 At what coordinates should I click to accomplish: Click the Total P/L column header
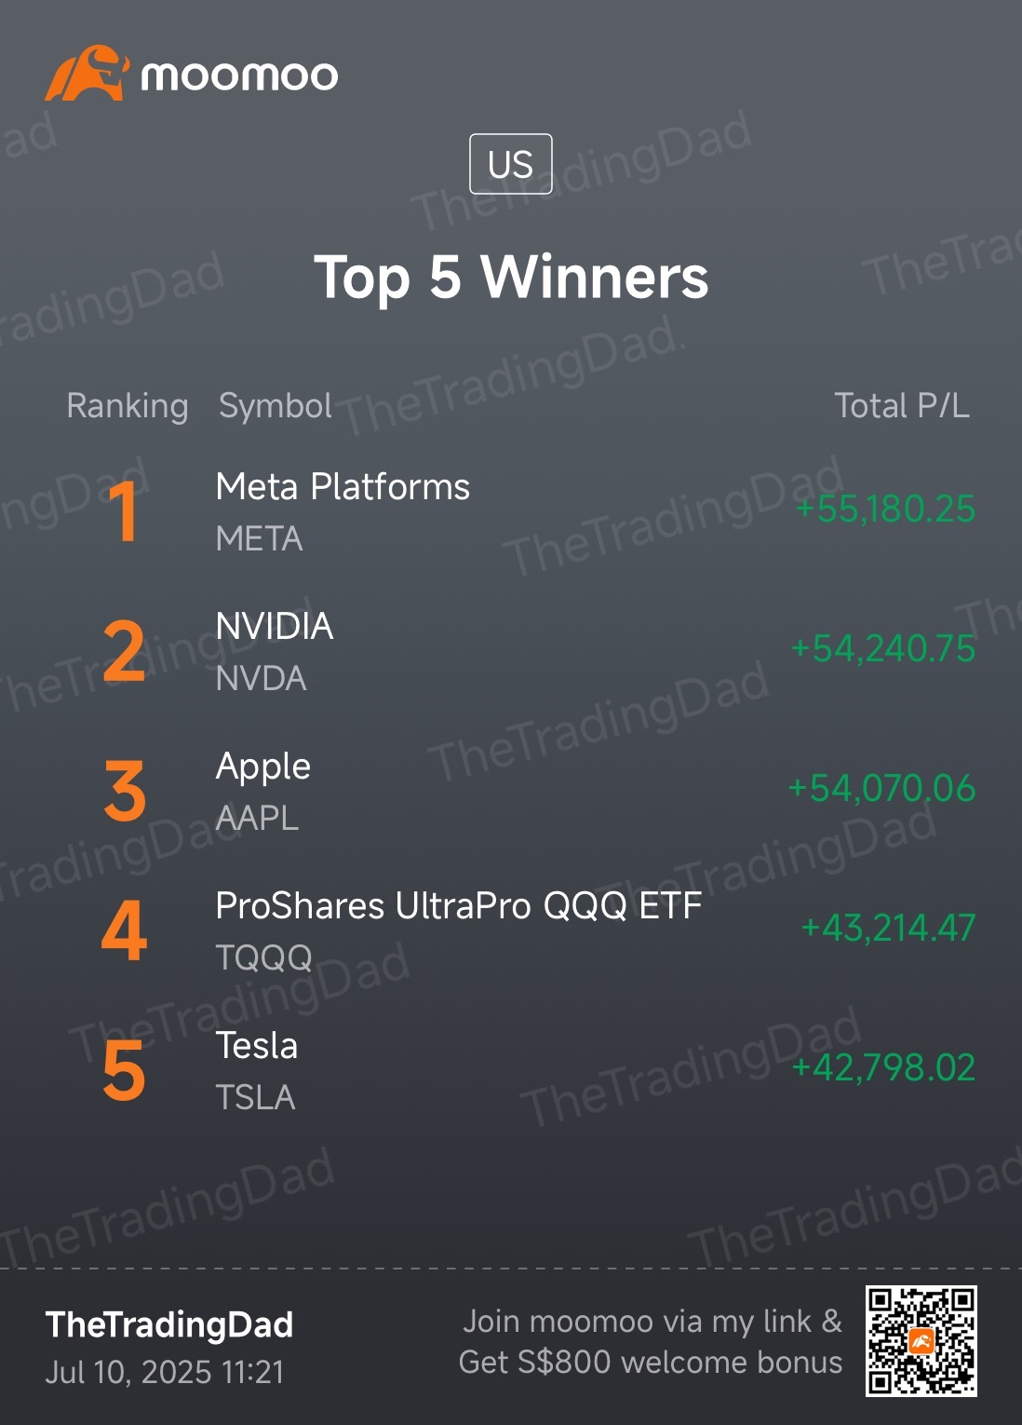902,406
